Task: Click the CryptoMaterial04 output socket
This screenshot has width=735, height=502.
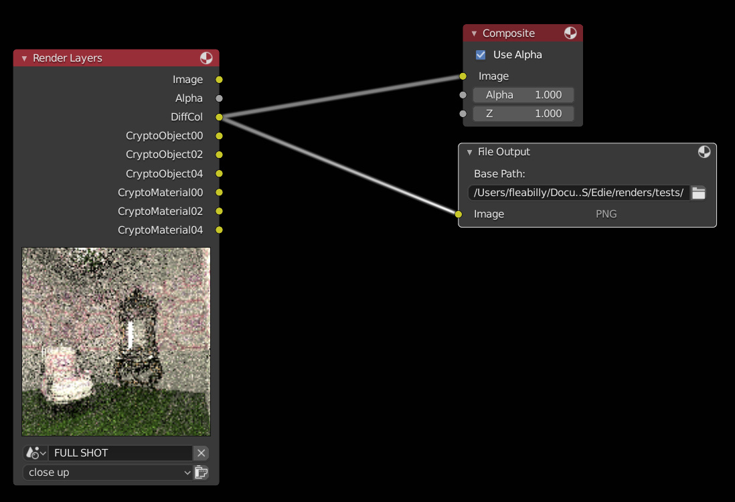Action: tap(219, 230)
